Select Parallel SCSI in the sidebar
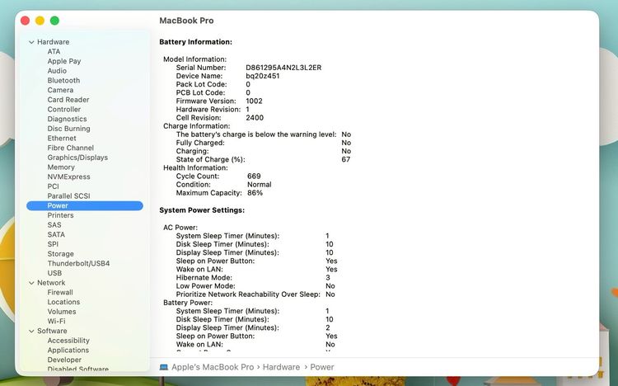 click(x=68, y=195)
